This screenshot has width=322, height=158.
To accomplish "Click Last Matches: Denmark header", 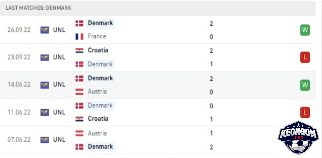I will tap(38, 8).
